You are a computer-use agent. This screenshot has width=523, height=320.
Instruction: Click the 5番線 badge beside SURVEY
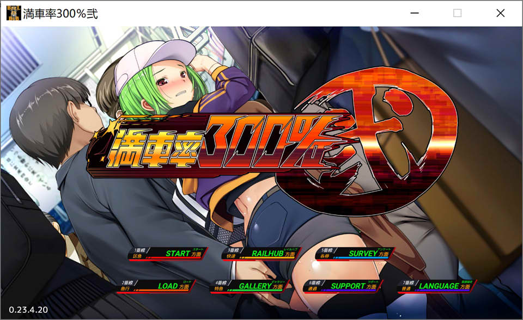[326, 253]
